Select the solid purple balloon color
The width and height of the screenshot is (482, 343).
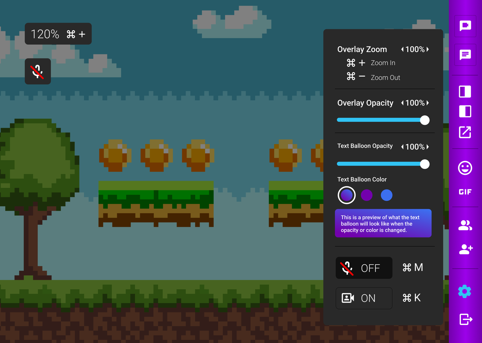[367, 195]
